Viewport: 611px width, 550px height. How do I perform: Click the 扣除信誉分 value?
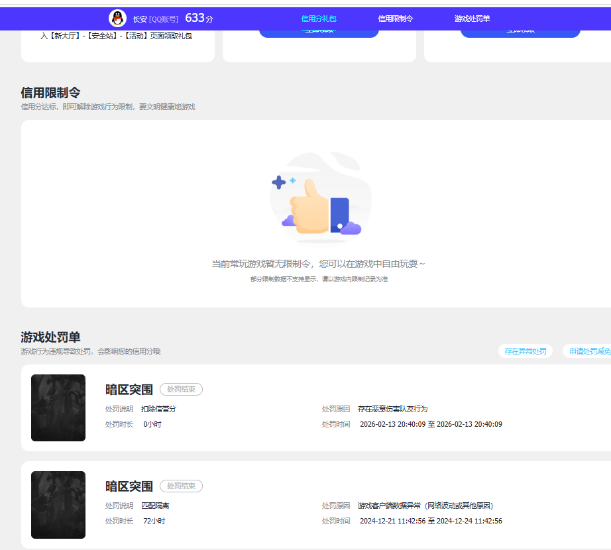158,409
